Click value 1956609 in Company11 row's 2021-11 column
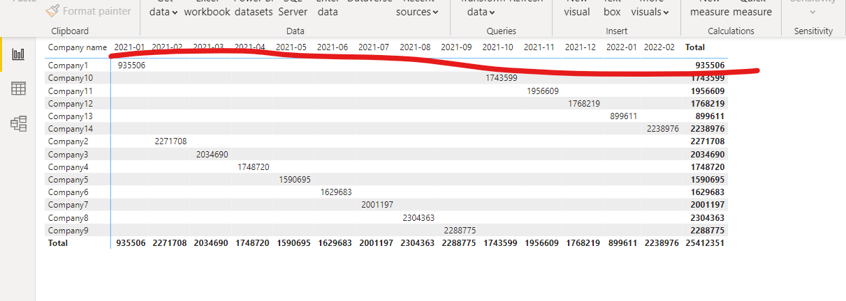 (543, 91)
